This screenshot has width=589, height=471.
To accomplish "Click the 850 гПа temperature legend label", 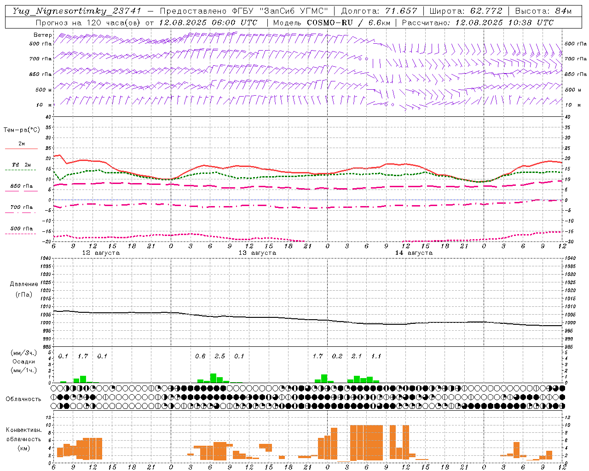I will (21, 186).
